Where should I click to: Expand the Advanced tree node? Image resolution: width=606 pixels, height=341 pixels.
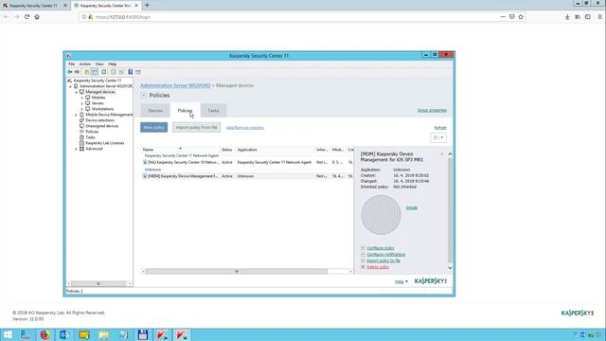(x=76, y=149)
